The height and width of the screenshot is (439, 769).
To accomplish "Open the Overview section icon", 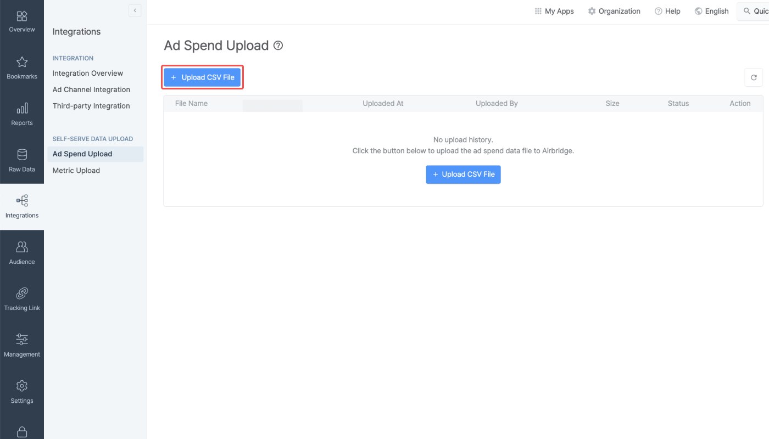I will 22,16.
